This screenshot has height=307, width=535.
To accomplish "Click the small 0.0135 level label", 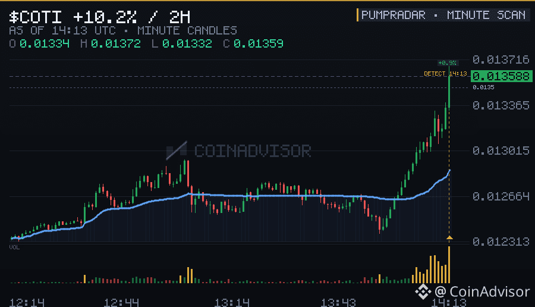I will click(x=483, y=87).
